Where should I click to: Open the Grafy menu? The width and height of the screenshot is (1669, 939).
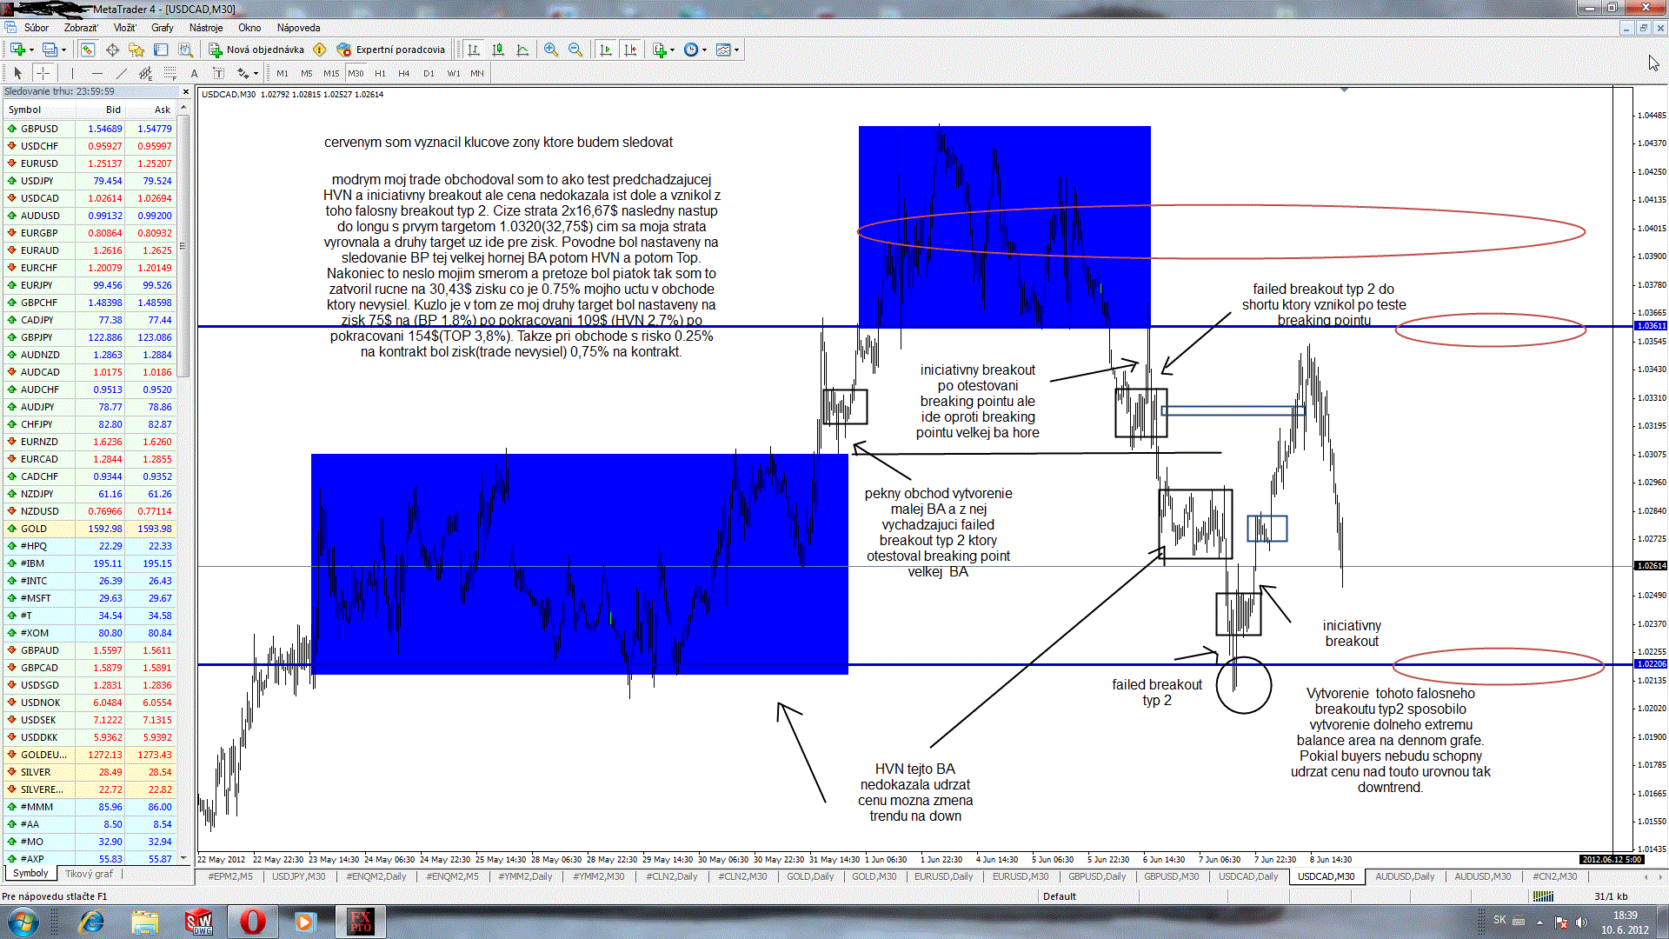162,28
